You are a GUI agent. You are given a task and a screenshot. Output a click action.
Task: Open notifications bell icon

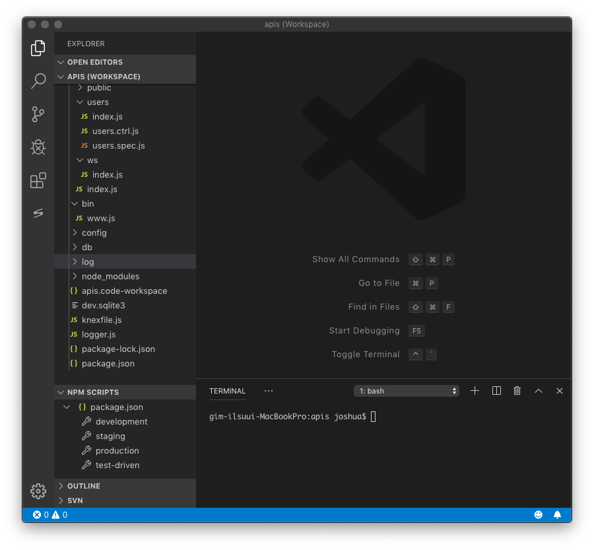[x=557, y=515]
